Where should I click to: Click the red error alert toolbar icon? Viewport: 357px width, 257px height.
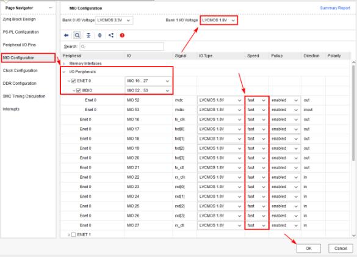click(122, 35)
